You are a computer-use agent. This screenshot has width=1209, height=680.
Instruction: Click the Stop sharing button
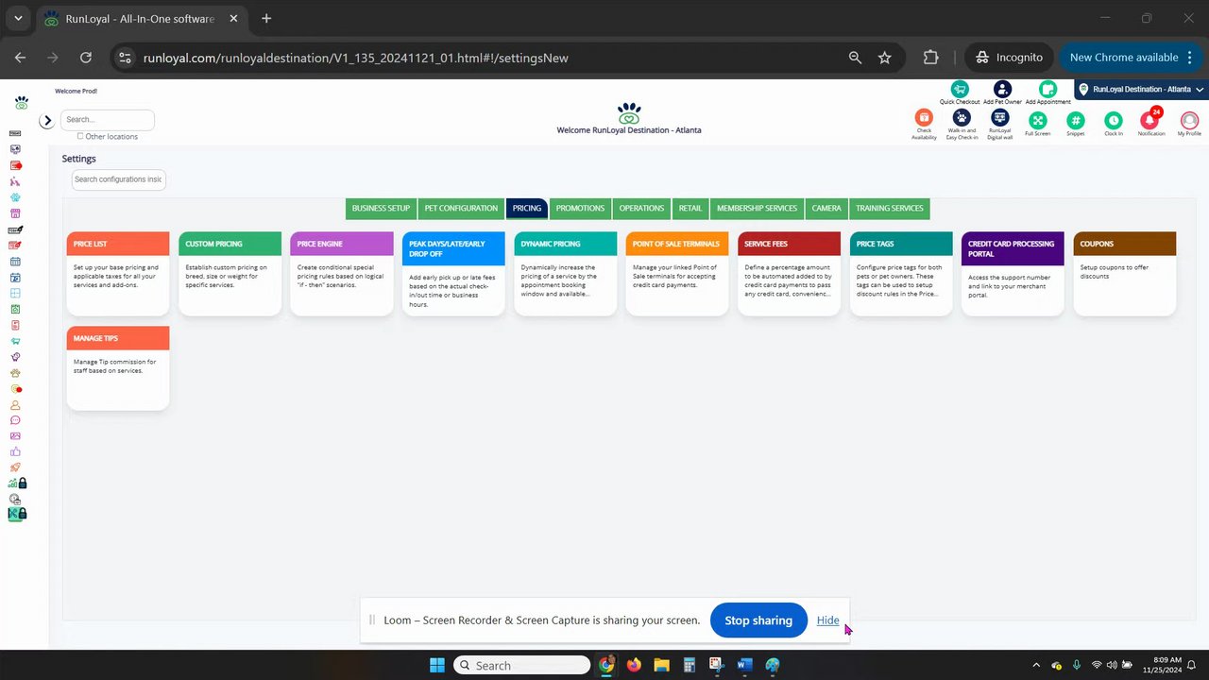coord(758,620)
